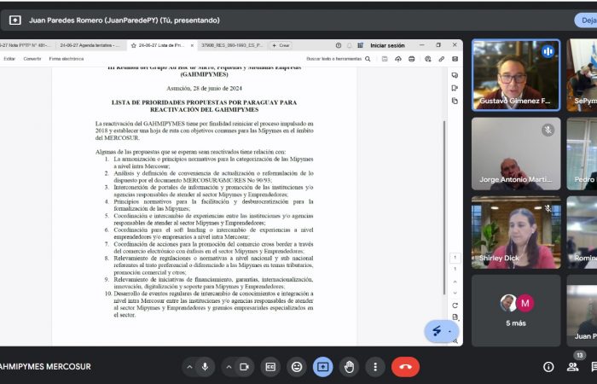This screenshot has height=384, width=597.
Task: Click muted mic icon on Shirley Dick tile
Action: tap(548, 208)
